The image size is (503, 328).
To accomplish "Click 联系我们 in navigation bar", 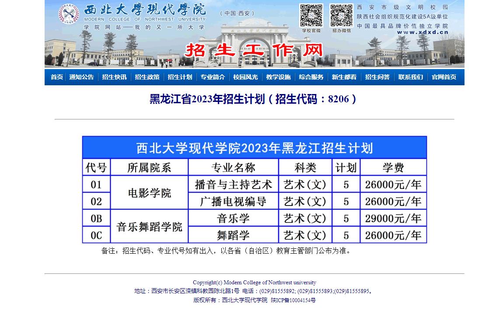I will click(x=411, y=77).
